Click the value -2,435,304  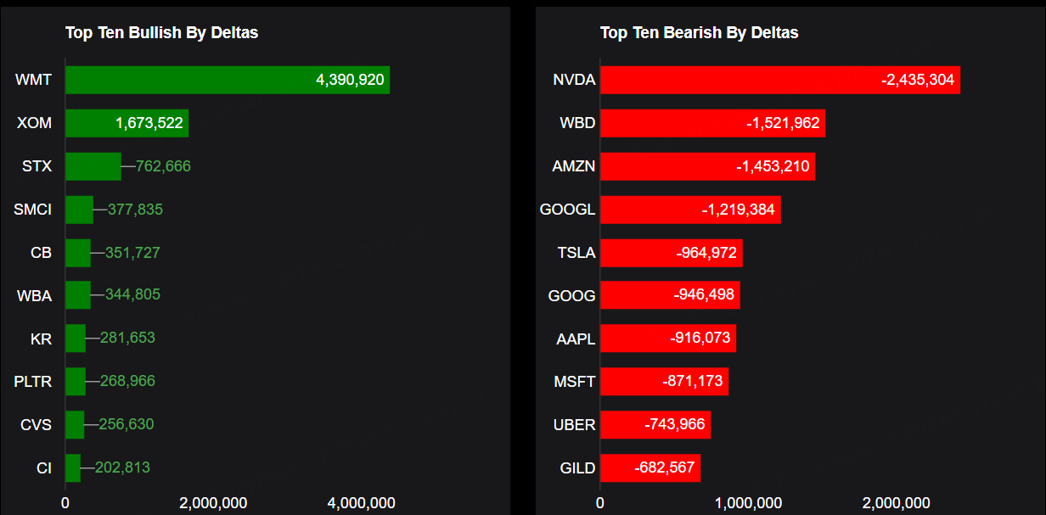[x=918, y=80]
